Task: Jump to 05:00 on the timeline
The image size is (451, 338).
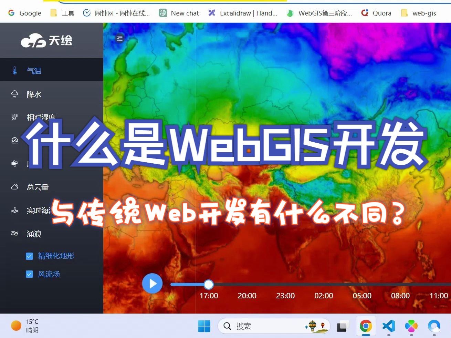Action: [362, 296]
